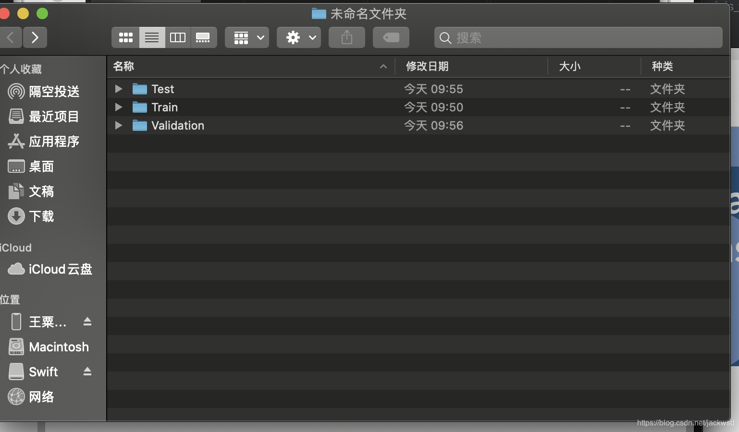
Task: Switch to column view in toolbar
Action: [178, 37]
